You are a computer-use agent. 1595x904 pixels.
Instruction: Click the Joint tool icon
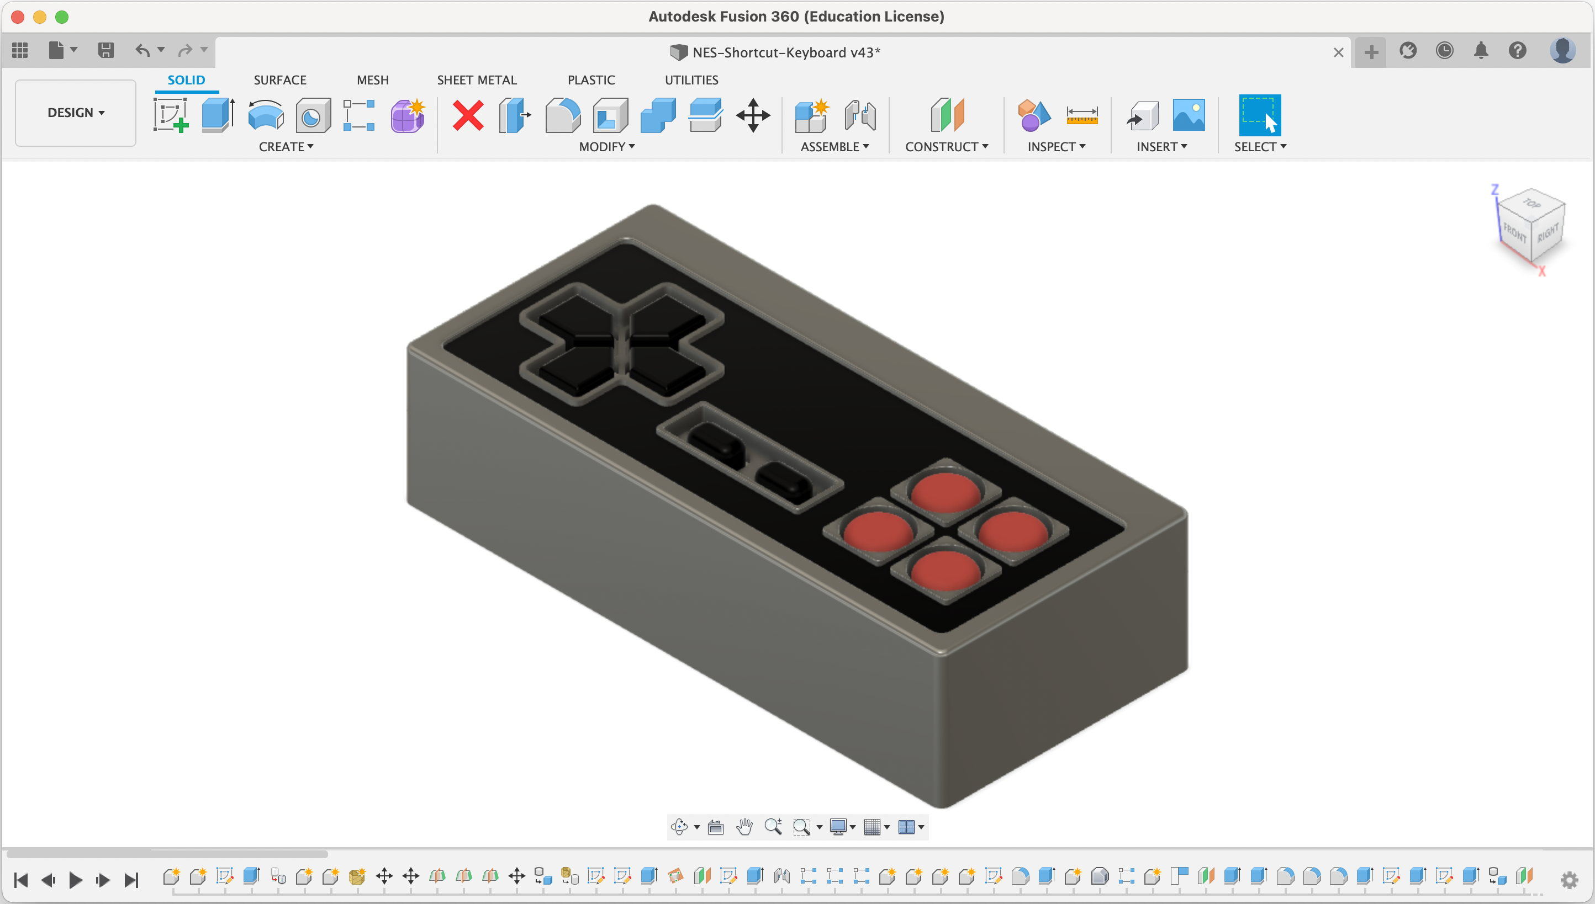(860, 115)
